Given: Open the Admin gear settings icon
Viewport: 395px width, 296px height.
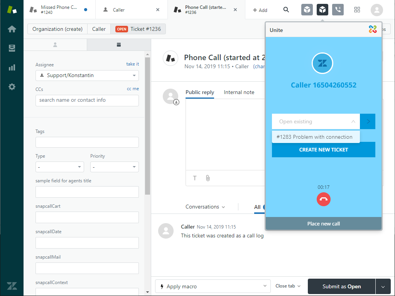Looking at the screenshot, I should click(x=12, y=87).
